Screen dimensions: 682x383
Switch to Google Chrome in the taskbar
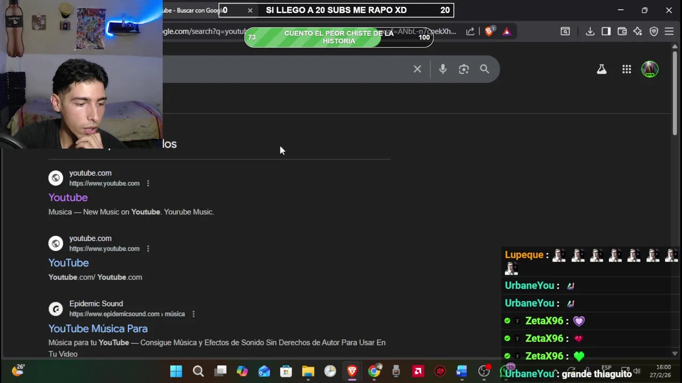375,371
